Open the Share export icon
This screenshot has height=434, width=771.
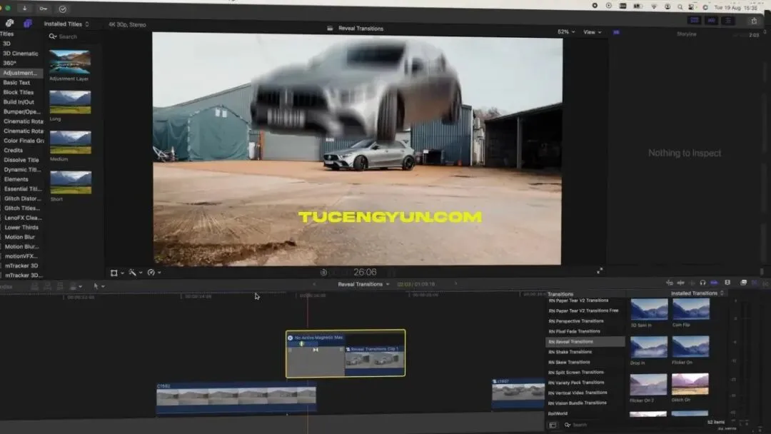(754, 21)
